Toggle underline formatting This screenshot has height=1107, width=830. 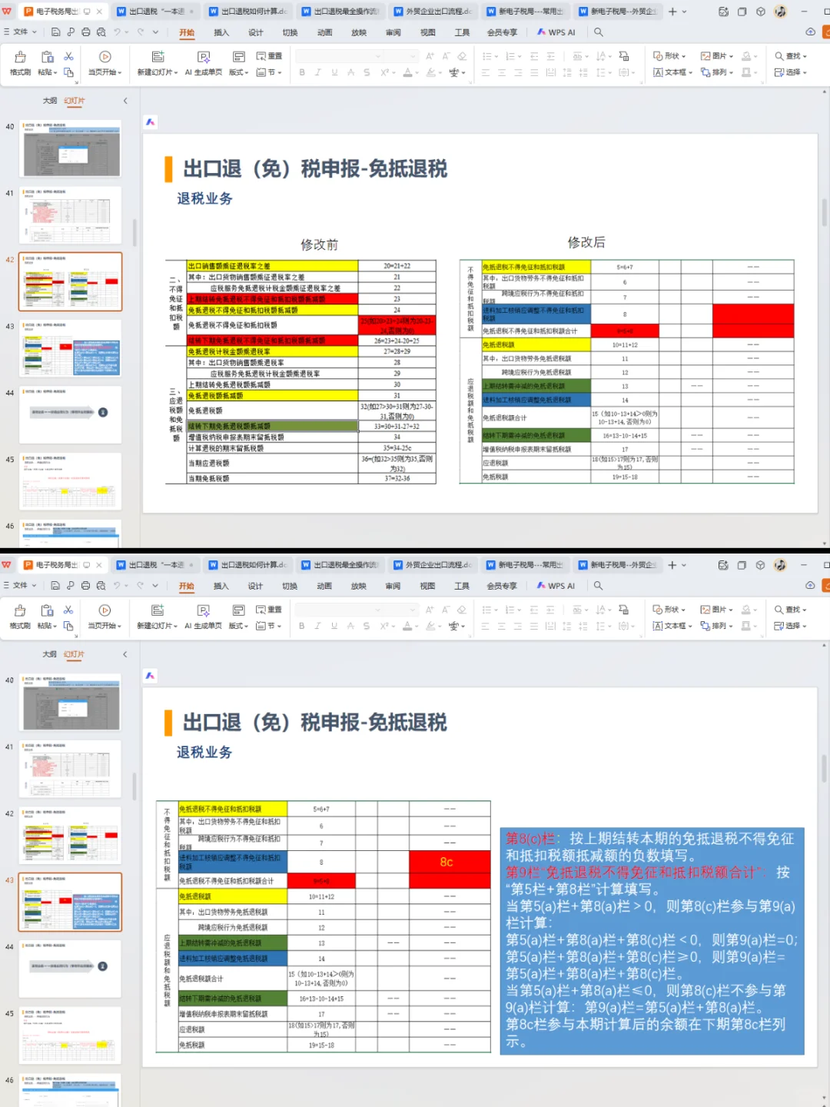pyautogui.click(x=334, y=71)
